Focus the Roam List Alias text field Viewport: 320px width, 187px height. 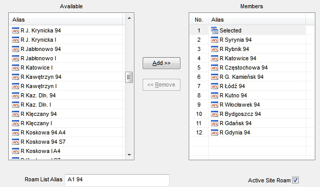pyautogui.click(x=117, y=180)
